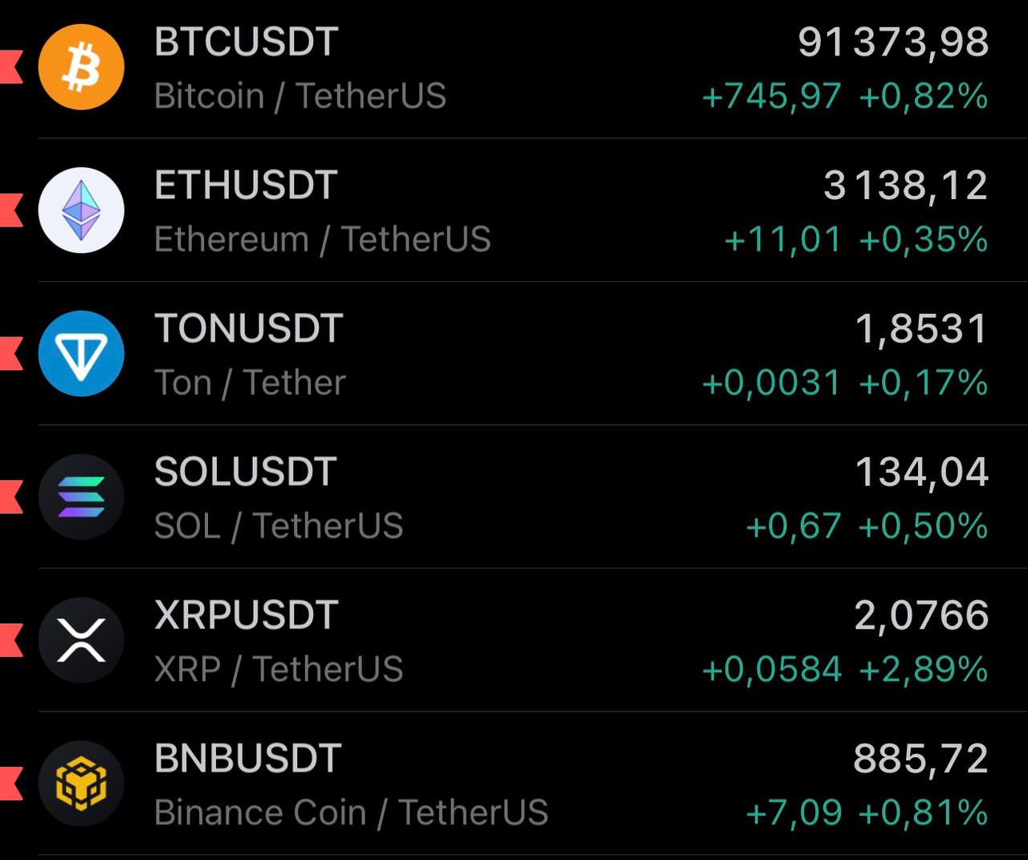Tap Ethereum's +11,01 price change value
This screenshot has width=1028, height=860.
tap(782, 239)
